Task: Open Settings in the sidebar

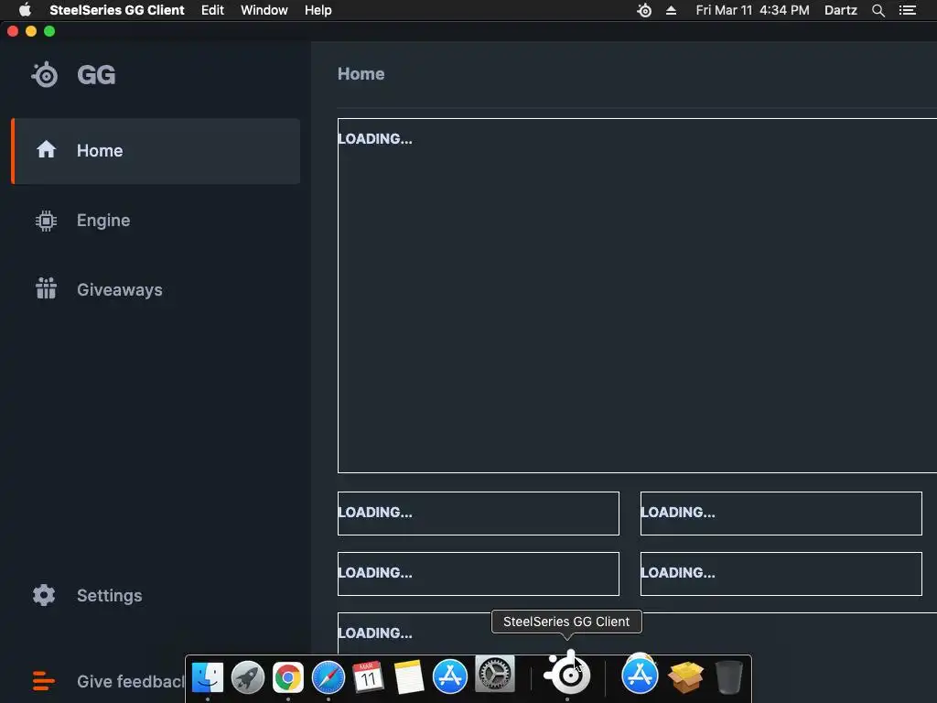Action: coord(110,595)
